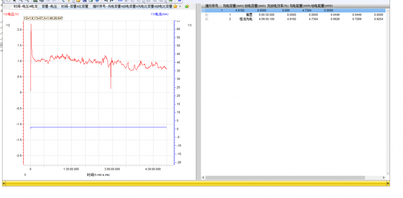Click the 循环序号 column header
Image resolution: width=403 pixels, height=198 pixels.
[x=211, y=5]
